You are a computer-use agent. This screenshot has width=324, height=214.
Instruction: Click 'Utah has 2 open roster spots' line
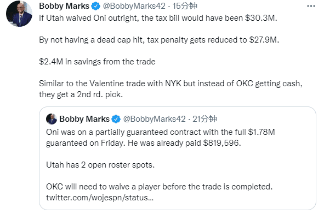[100, 165]
